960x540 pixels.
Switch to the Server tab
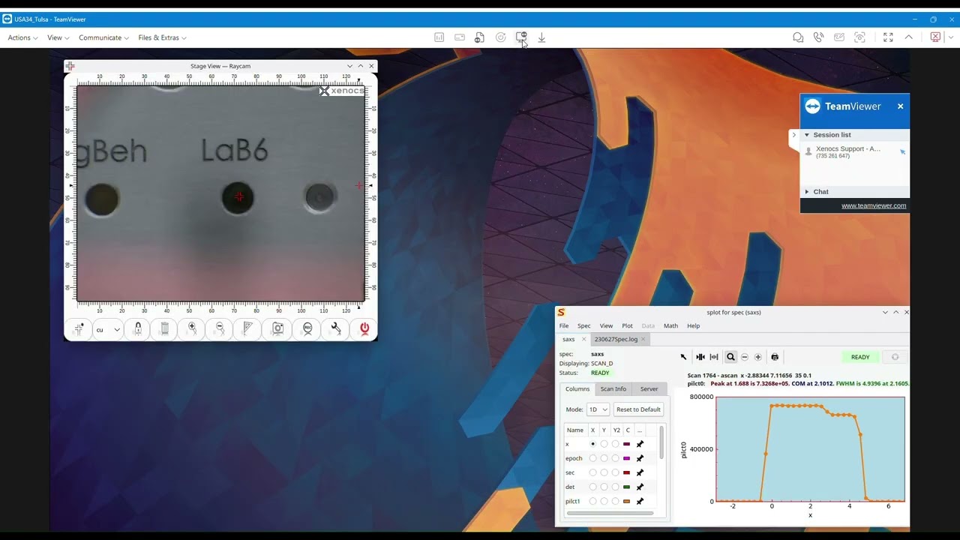pos(649,389)
